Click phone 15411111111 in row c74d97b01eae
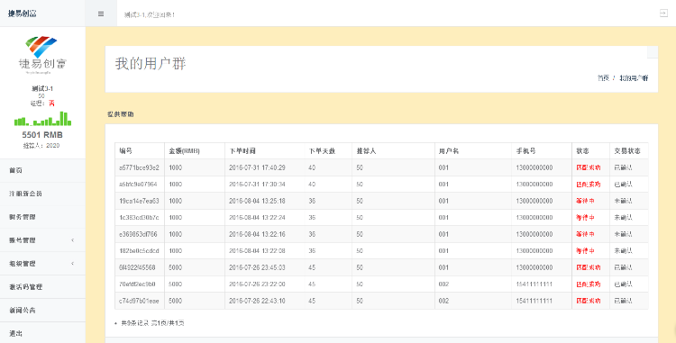 (534, 301)
